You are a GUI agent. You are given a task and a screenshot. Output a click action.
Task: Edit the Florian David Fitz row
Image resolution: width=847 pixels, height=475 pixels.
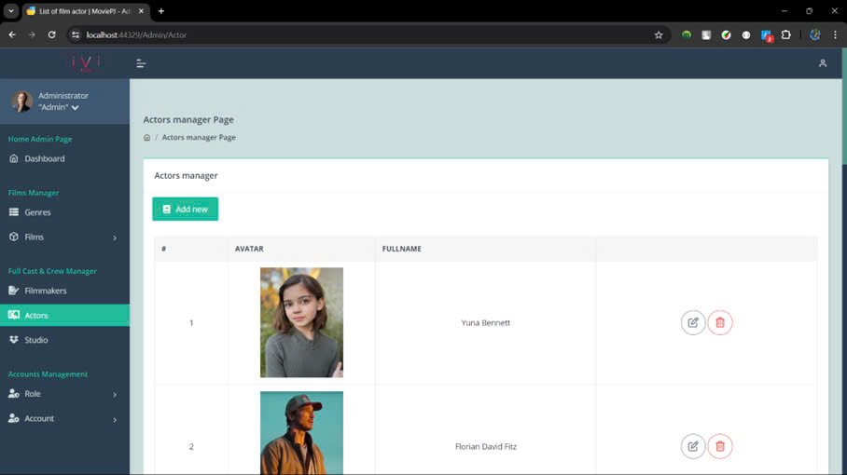[x=692, y=446]
